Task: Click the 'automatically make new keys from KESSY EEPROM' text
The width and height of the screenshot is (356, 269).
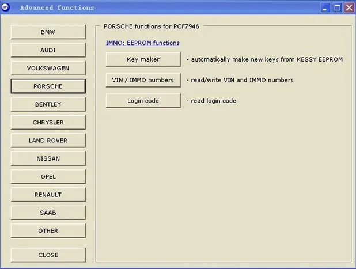Action: click(x=267, y=59)
